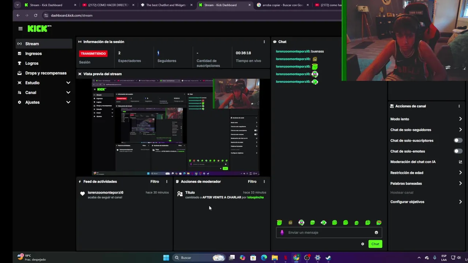Open Drops y recompensas page
This screenshot has width=468, height=263.
44,73
